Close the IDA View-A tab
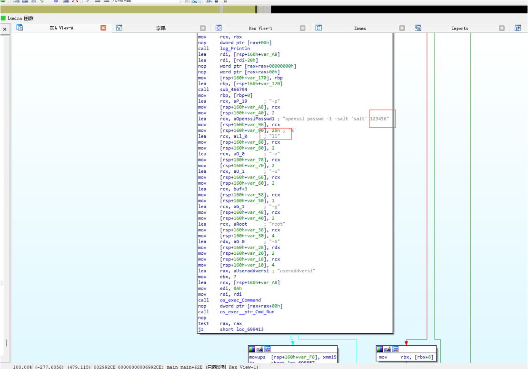The width and height of the screenshot is (528, 369). (x=103, y=28)
